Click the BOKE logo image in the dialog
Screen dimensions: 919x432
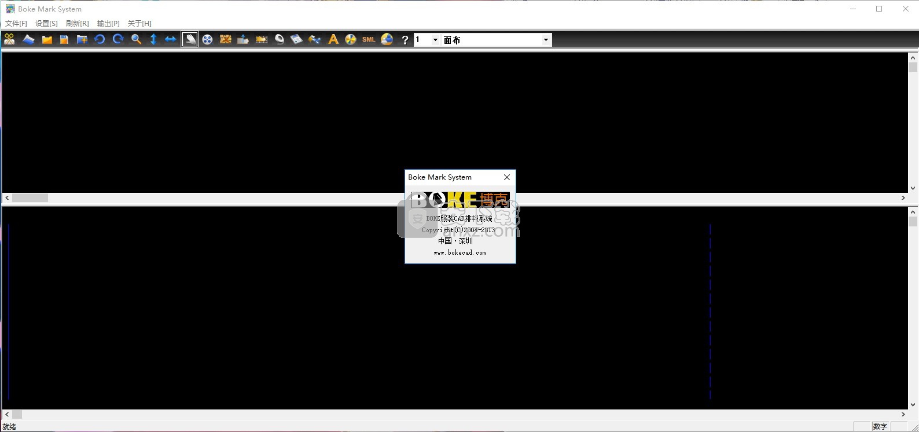click(x=460, y=200)
